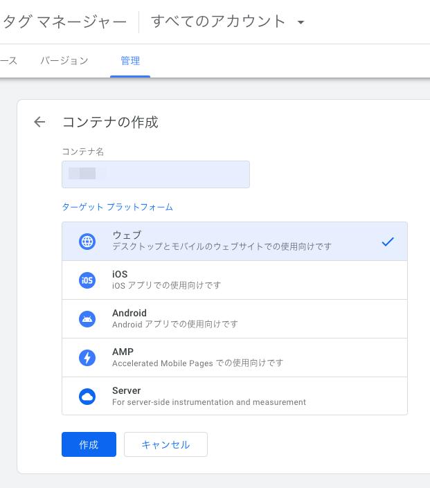Click the ターゲット プラットフォーム label
The width and height of the screenshot is (430, 488).
pyautogui.click(x=118, y=207)
